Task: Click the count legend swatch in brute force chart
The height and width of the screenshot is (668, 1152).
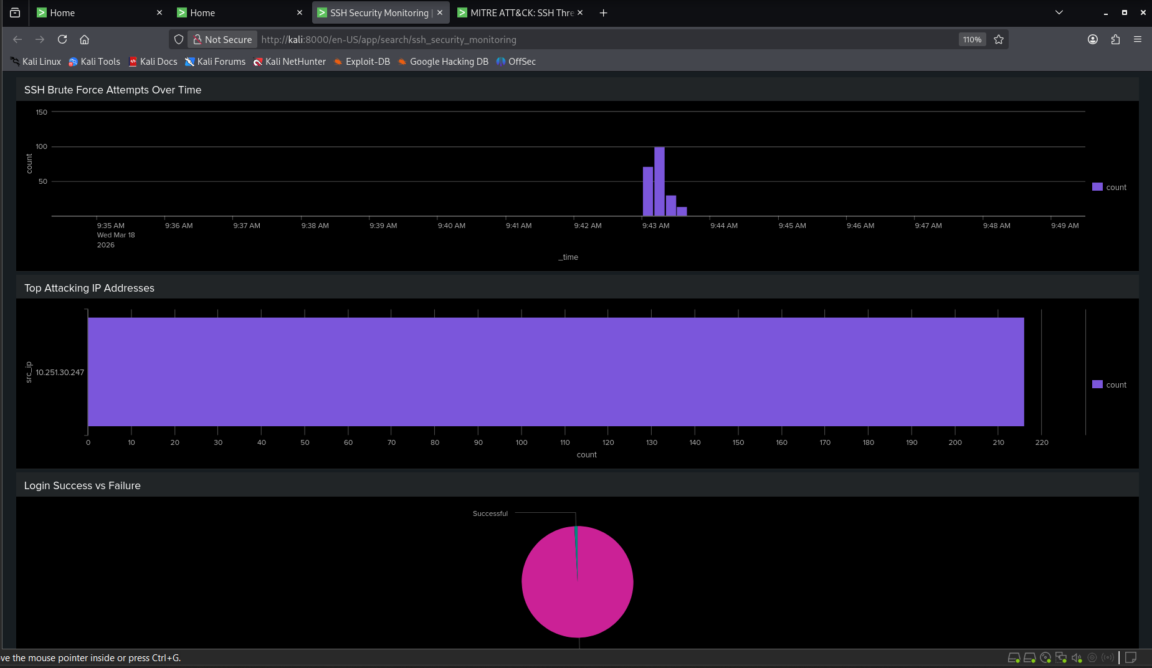Action: (x=1097, y=187)
